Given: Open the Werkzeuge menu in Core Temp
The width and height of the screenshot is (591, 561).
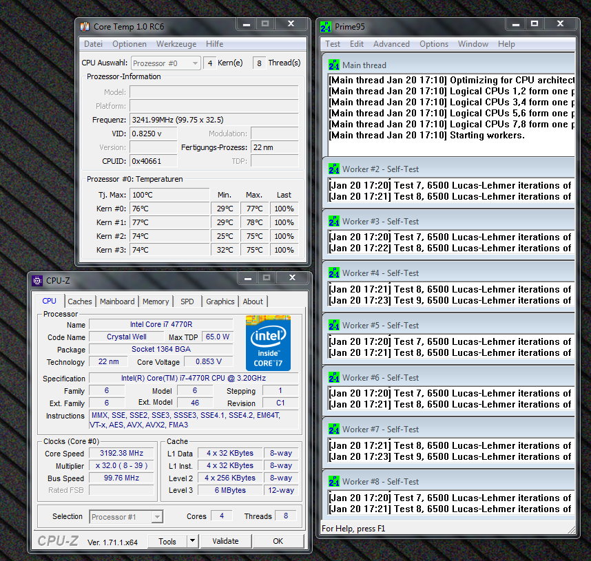Looking at the screenshot, I should [x=176, y=44].
